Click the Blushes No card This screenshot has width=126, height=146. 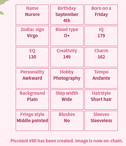[67, 121]
